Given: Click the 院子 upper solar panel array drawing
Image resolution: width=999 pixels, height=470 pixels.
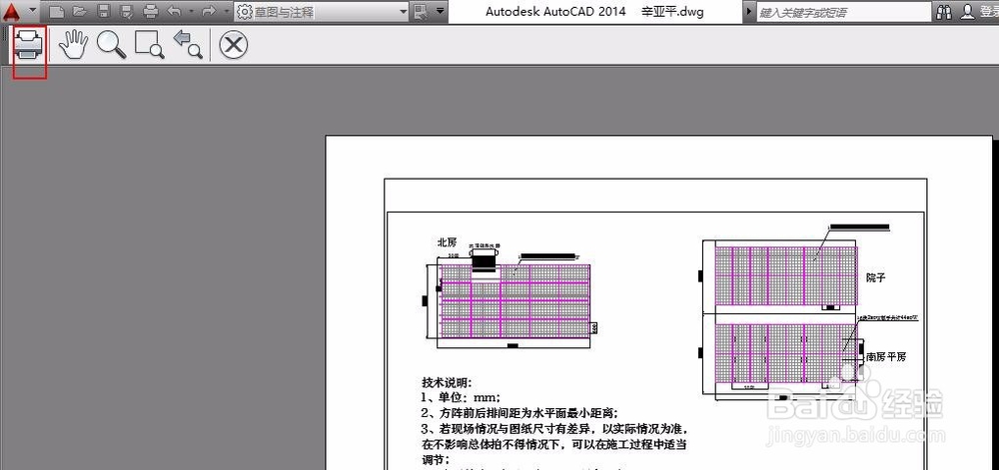Looking at the screenshot, I should tap(784, 276).
